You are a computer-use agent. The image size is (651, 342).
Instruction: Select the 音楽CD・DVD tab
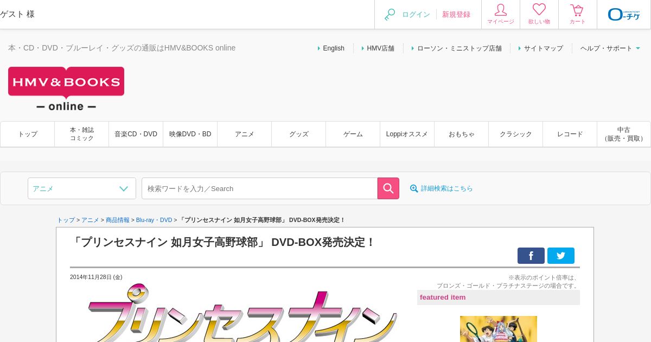[136, 134]
